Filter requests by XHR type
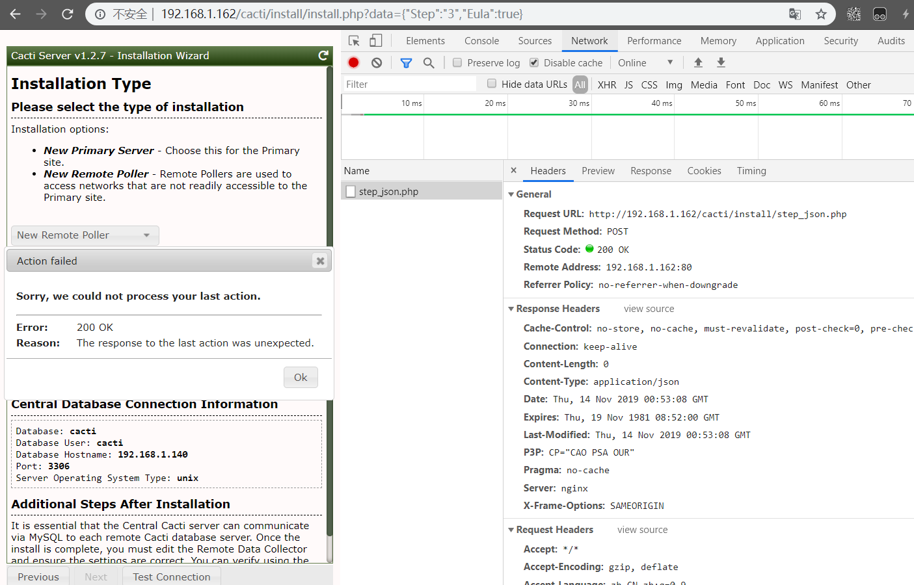This screenshot has width=914, height=585. click(x=607, y=84)
